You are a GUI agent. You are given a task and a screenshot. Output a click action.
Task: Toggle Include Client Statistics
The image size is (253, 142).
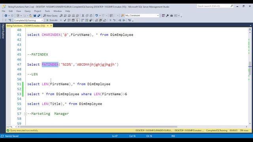(91, 20)
